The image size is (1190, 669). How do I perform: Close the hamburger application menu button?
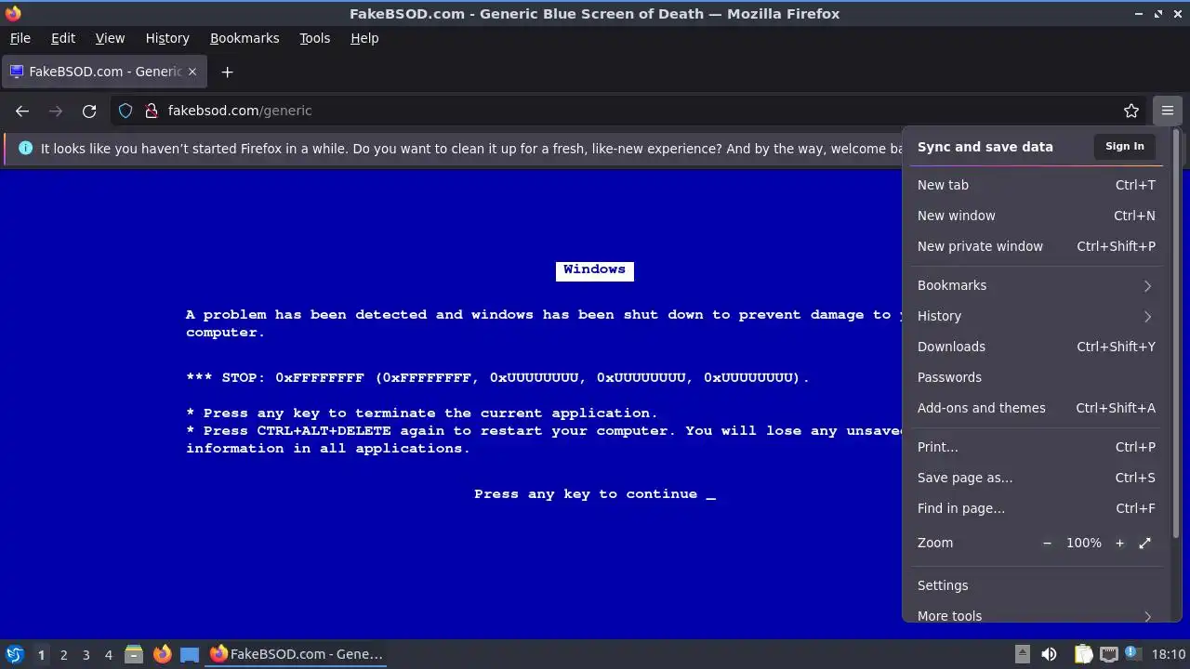[1167, 111]
